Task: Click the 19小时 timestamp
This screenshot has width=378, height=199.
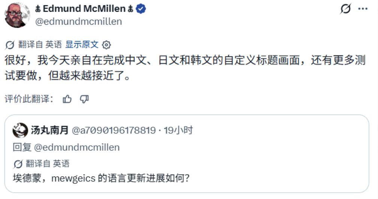Action: pos(178,130)
